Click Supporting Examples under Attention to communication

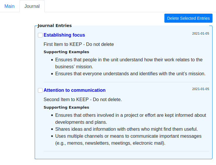pyautogui.click(x=66, y=107)
